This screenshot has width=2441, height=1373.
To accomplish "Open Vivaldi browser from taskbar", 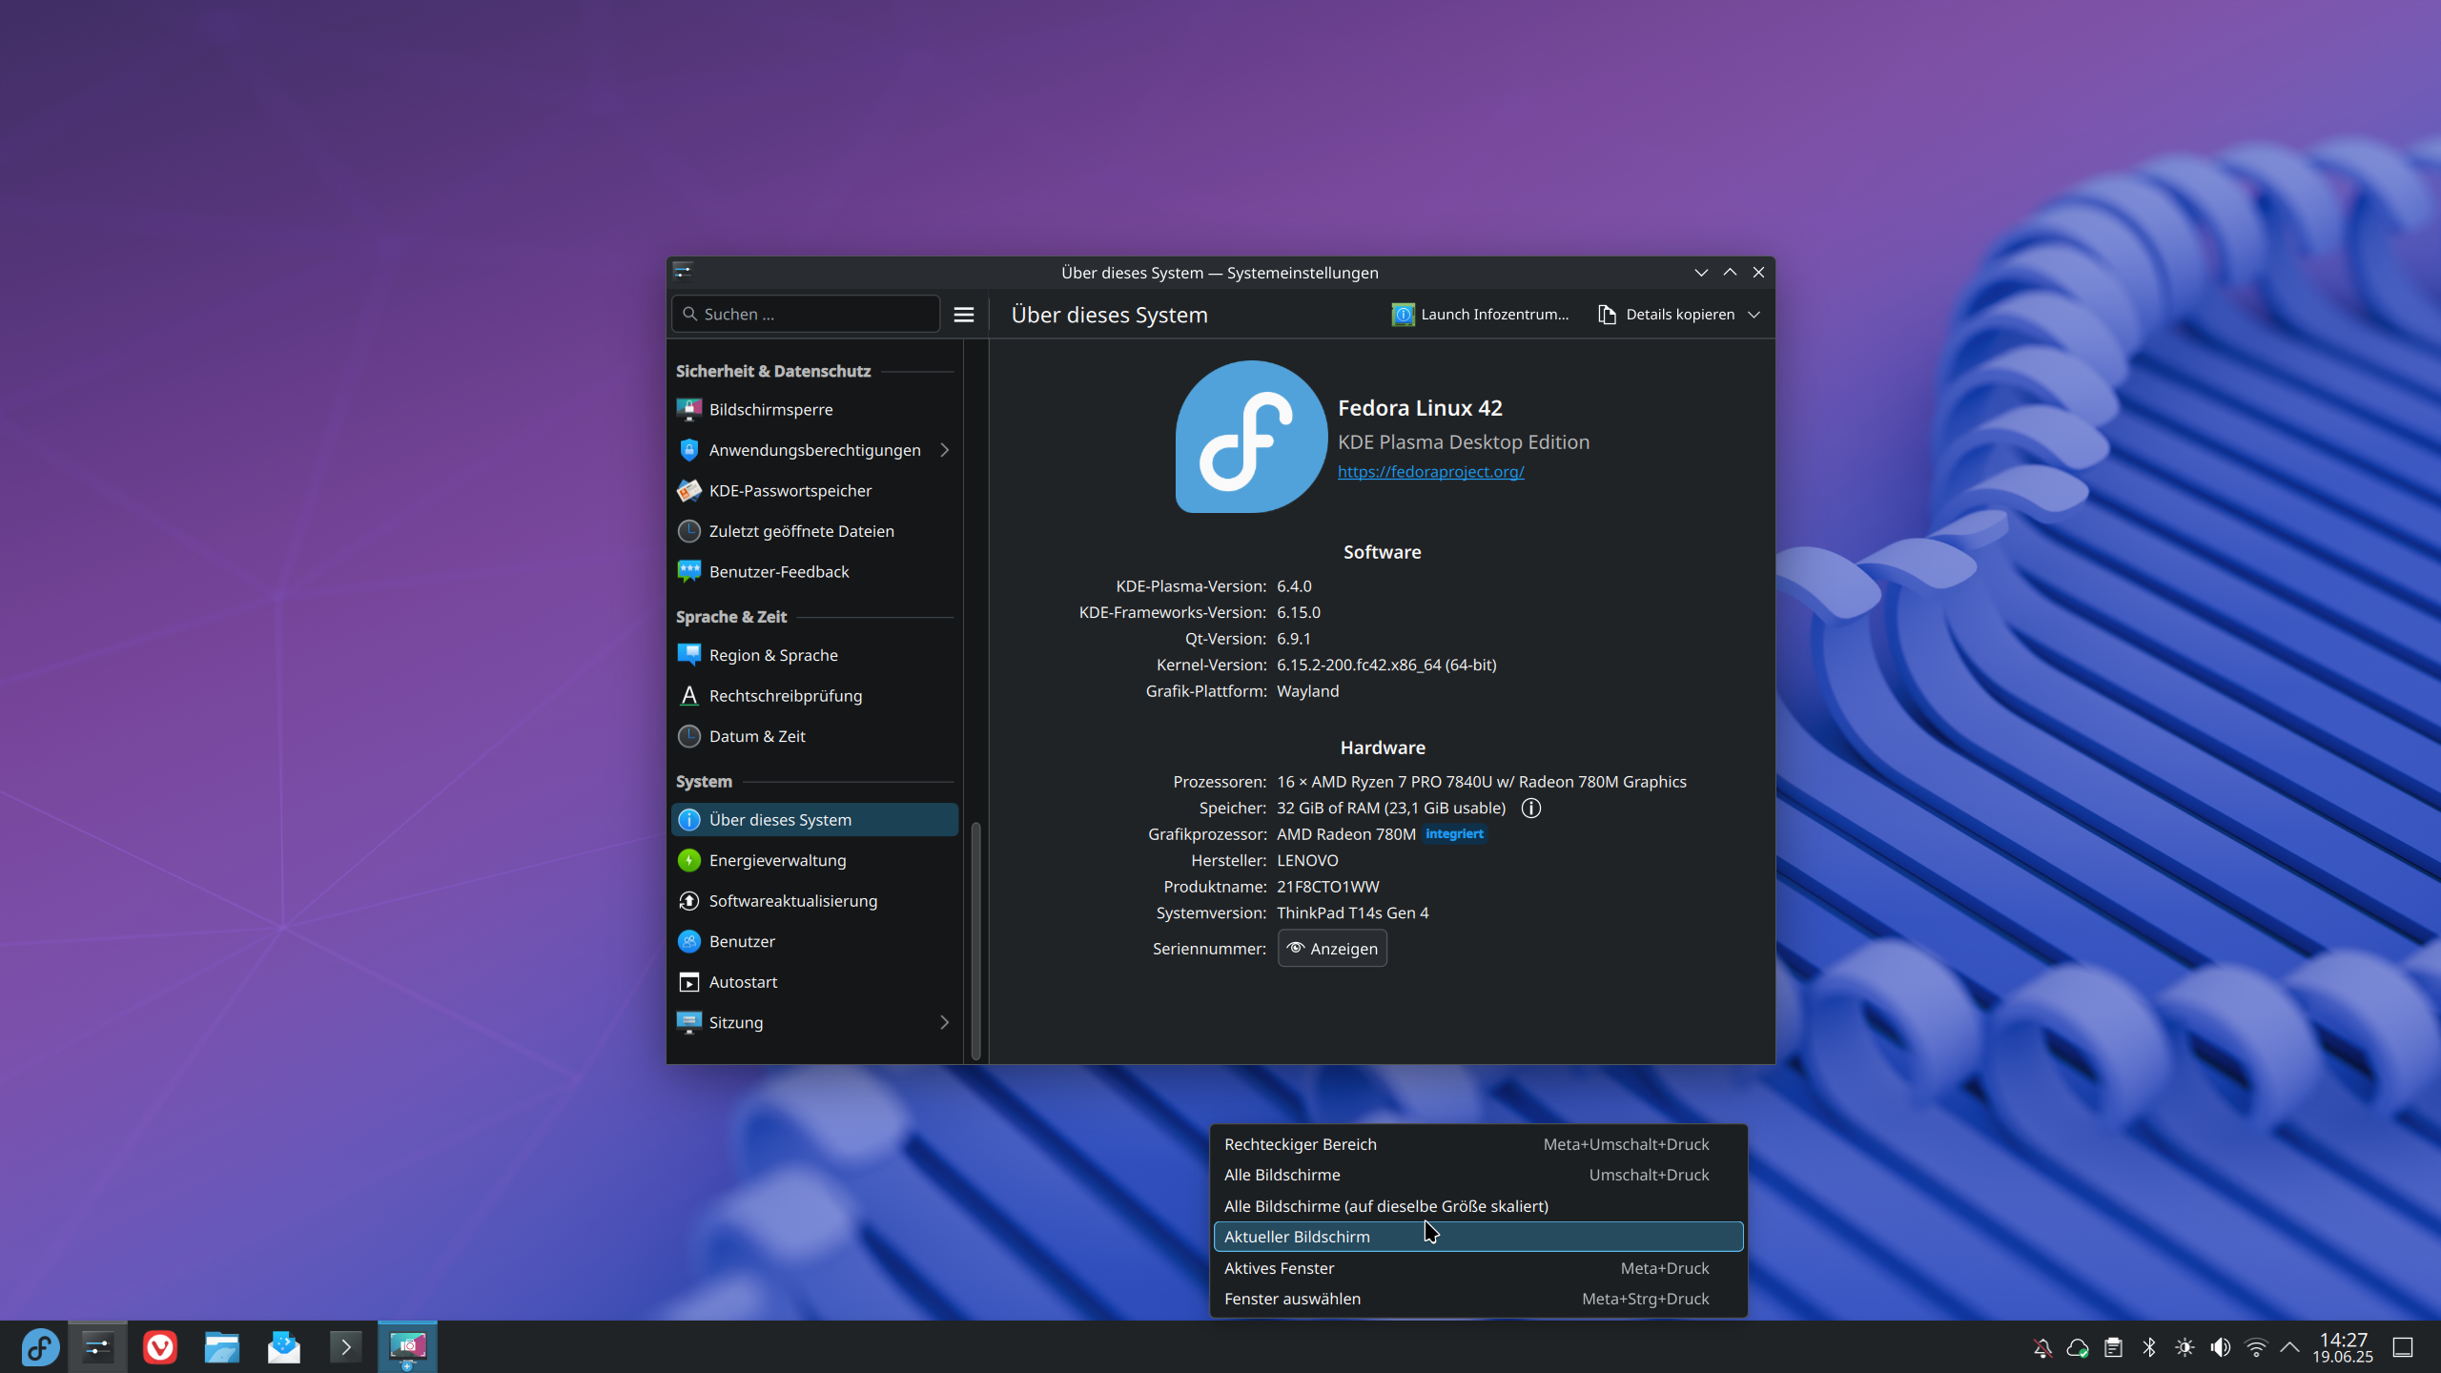I will [x=159, y=1347].
